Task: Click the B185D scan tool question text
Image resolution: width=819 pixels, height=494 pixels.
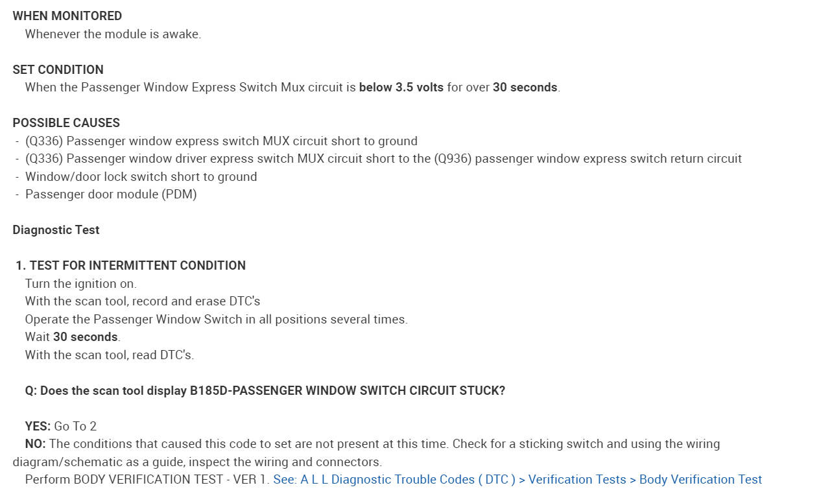Action: 265,390
